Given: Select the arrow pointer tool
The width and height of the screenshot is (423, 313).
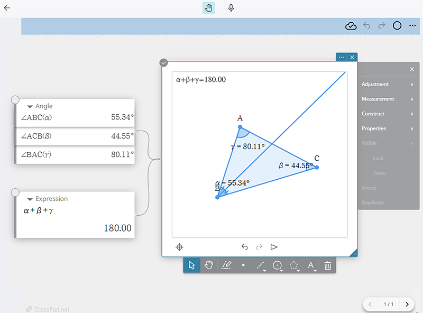Looking at the screenshot, I should pos(192,265).
